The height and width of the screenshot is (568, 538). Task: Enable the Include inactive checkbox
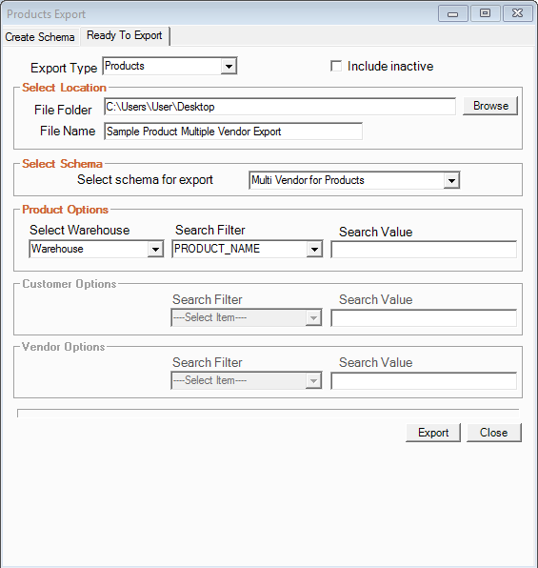336,67
